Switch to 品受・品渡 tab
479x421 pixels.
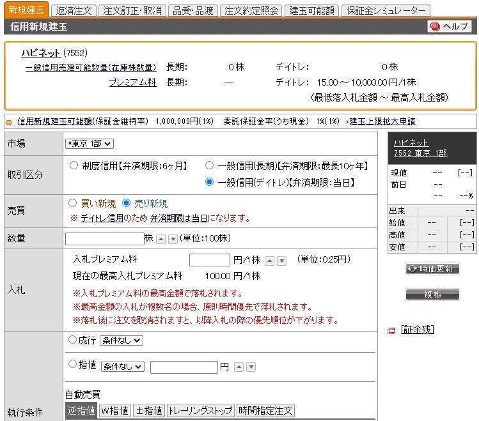coord(193,11)
